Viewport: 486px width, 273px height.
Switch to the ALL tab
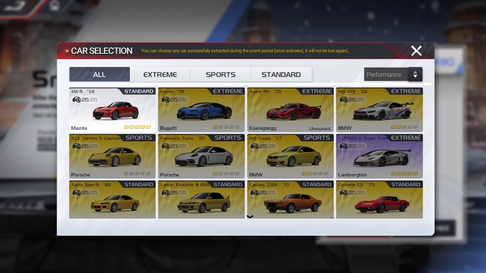click(x=99, y=74)
